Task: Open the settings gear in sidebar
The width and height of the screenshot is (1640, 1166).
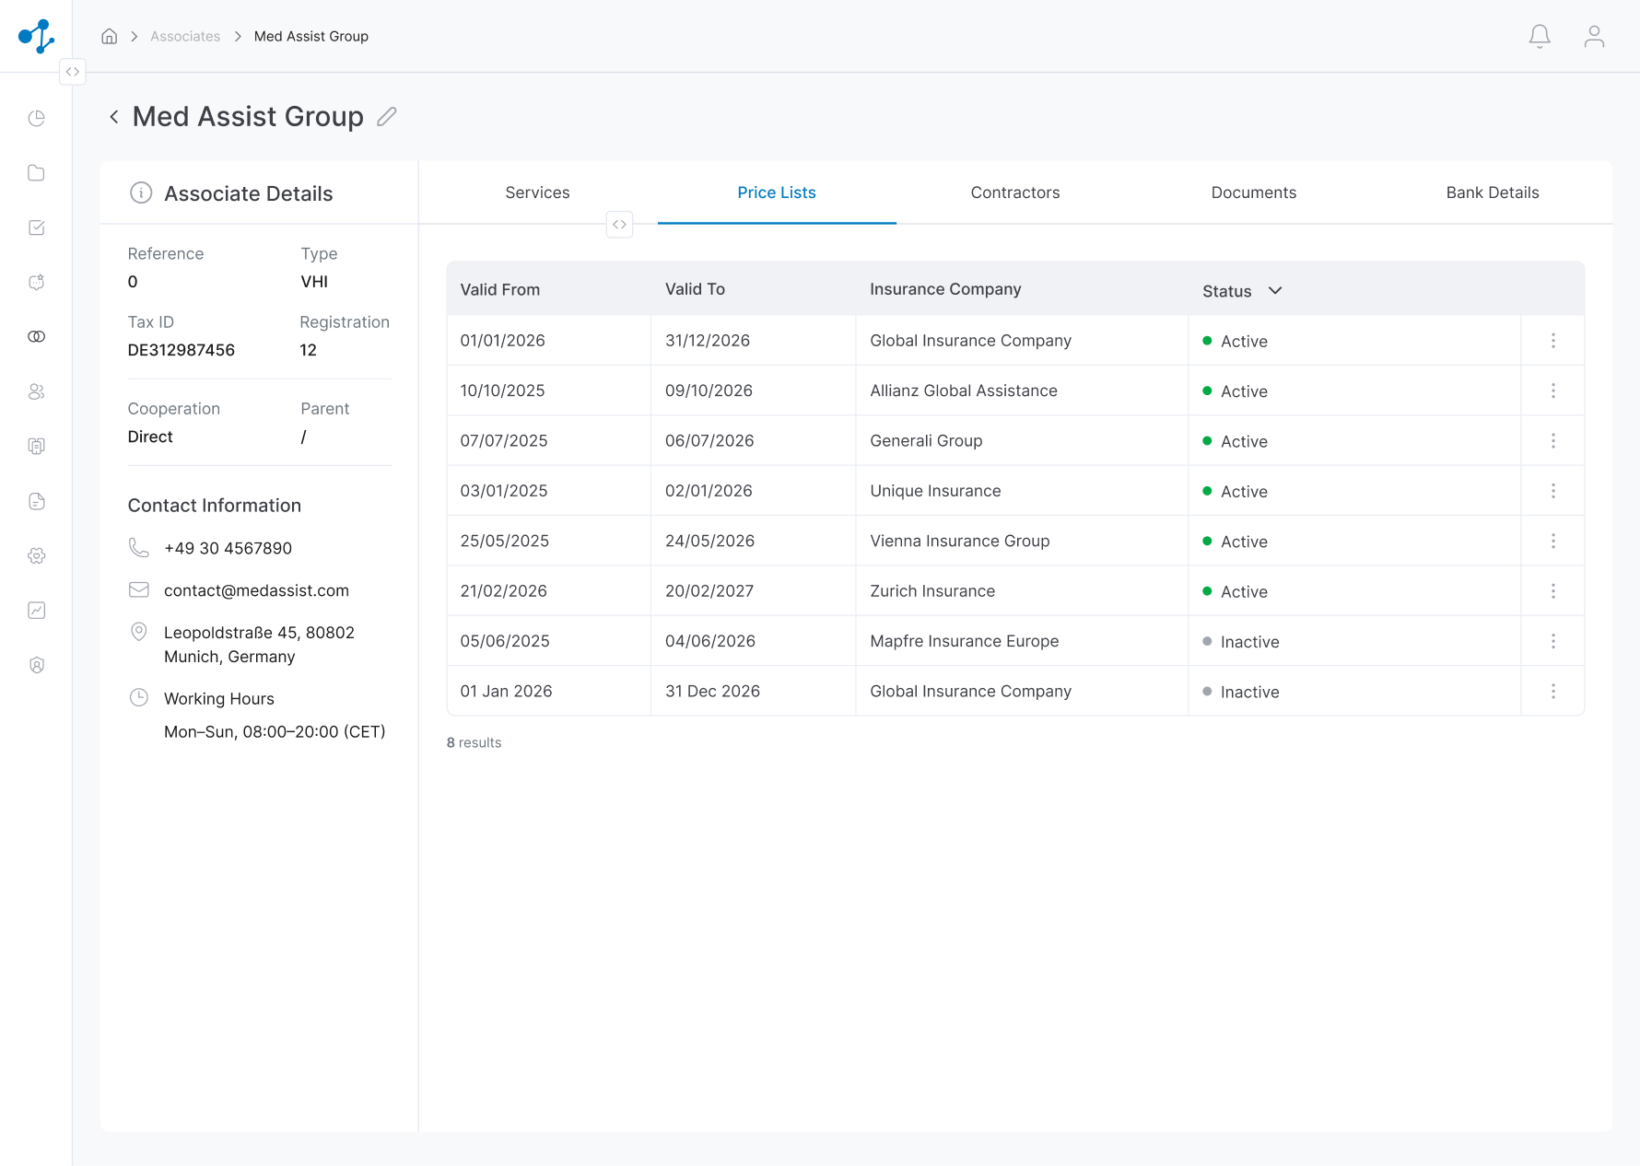Action: [37, 555]
